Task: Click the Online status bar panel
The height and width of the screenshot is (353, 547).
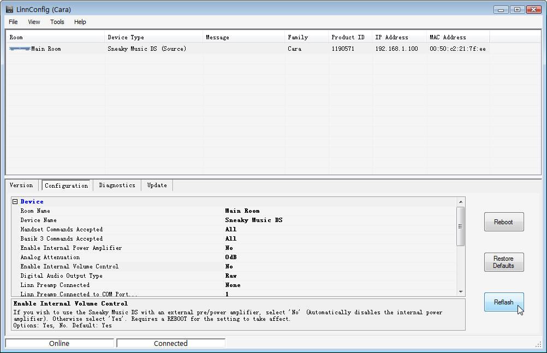Action: pyautogui.click(x=60, y=343)
